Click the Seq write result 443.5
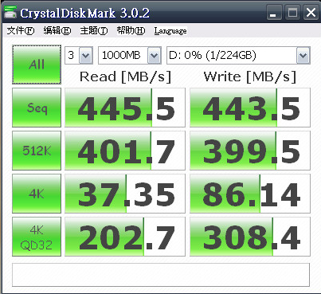Viewport: 321px width, 294px height. coord(250,108)
